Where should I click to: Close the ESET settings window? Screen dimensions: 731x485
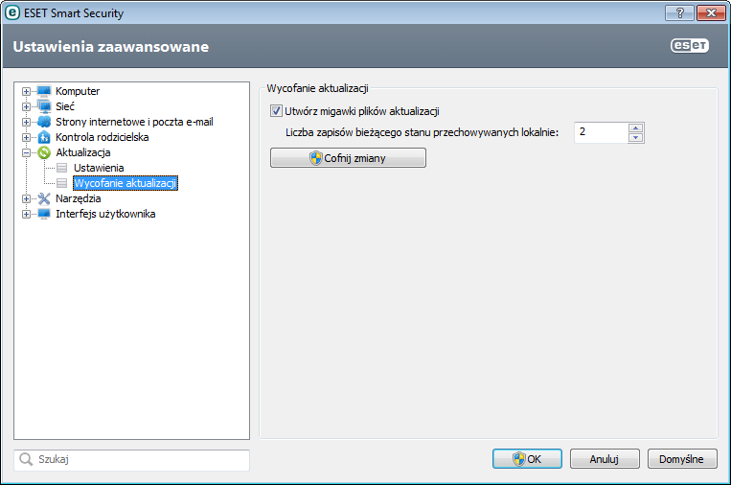click(711, 13)
